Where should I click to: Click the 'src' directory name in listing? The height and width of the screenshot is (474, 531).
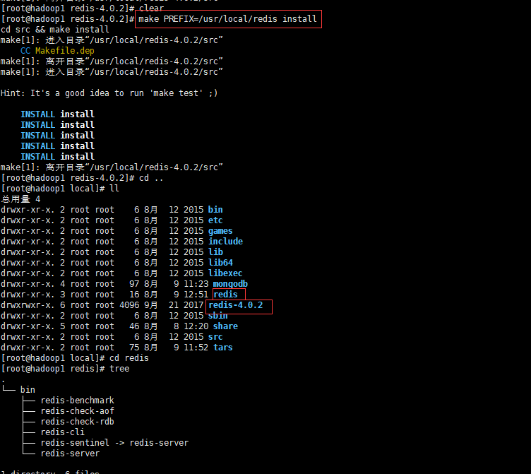pos(215,337)
